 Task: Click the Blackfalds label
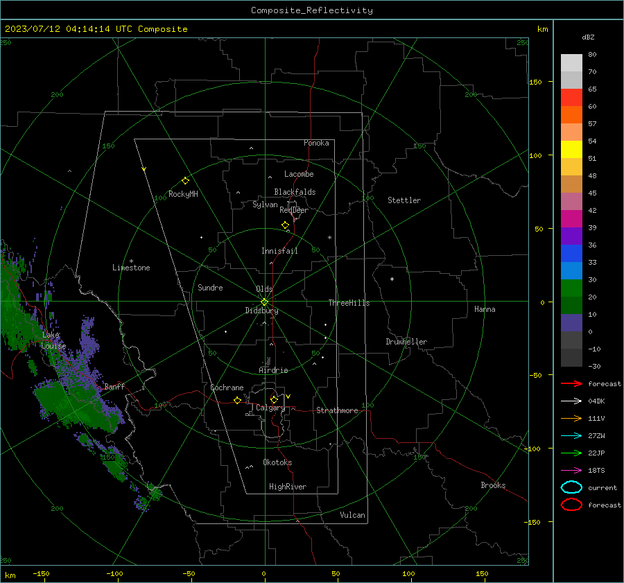click(x=295, y=192)
